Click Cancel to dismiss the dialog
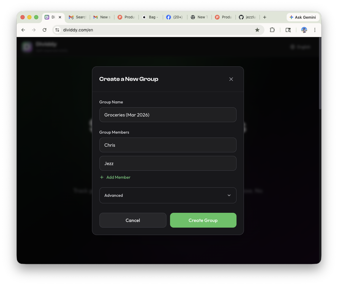The image size is (338, 286). tap(133, 220)
